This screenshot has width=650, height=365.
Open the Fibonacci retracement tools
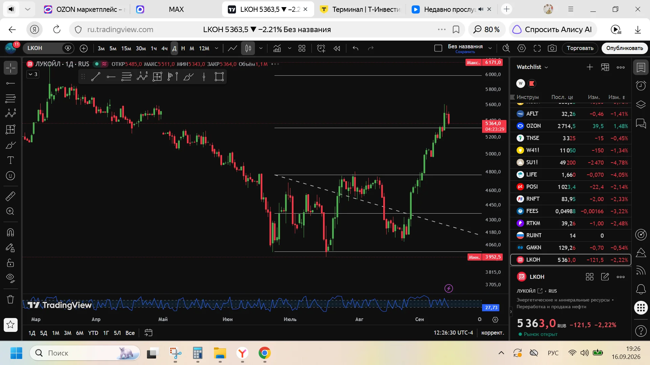tap(10, 99)
